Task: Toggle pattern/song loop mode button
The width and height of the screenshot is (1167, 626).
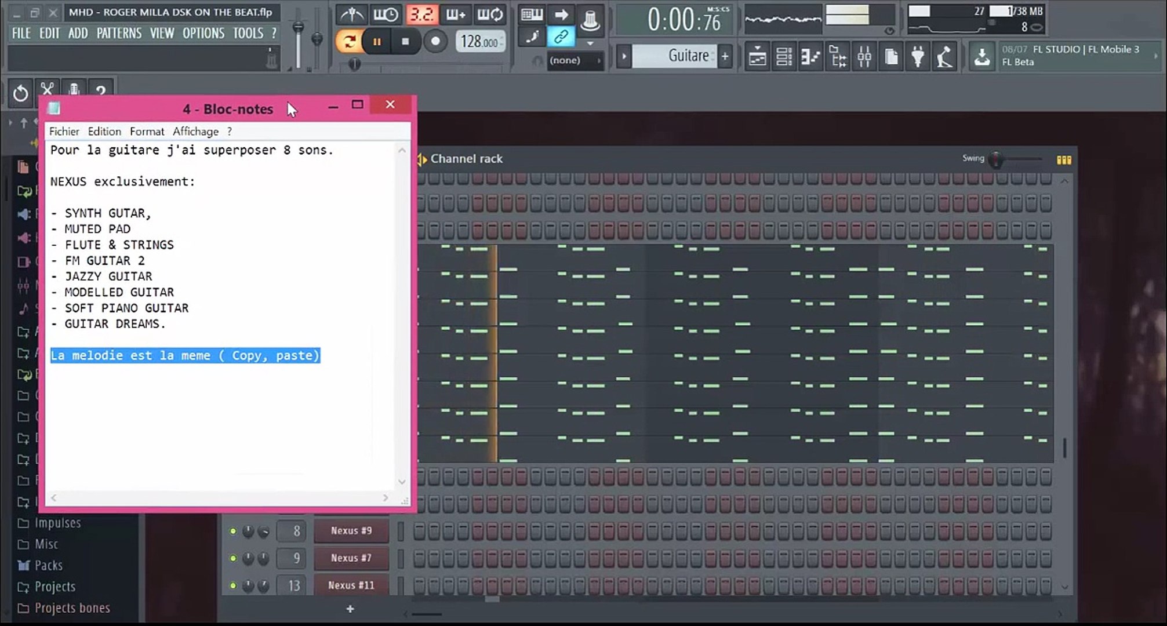Action: (350, 41)
